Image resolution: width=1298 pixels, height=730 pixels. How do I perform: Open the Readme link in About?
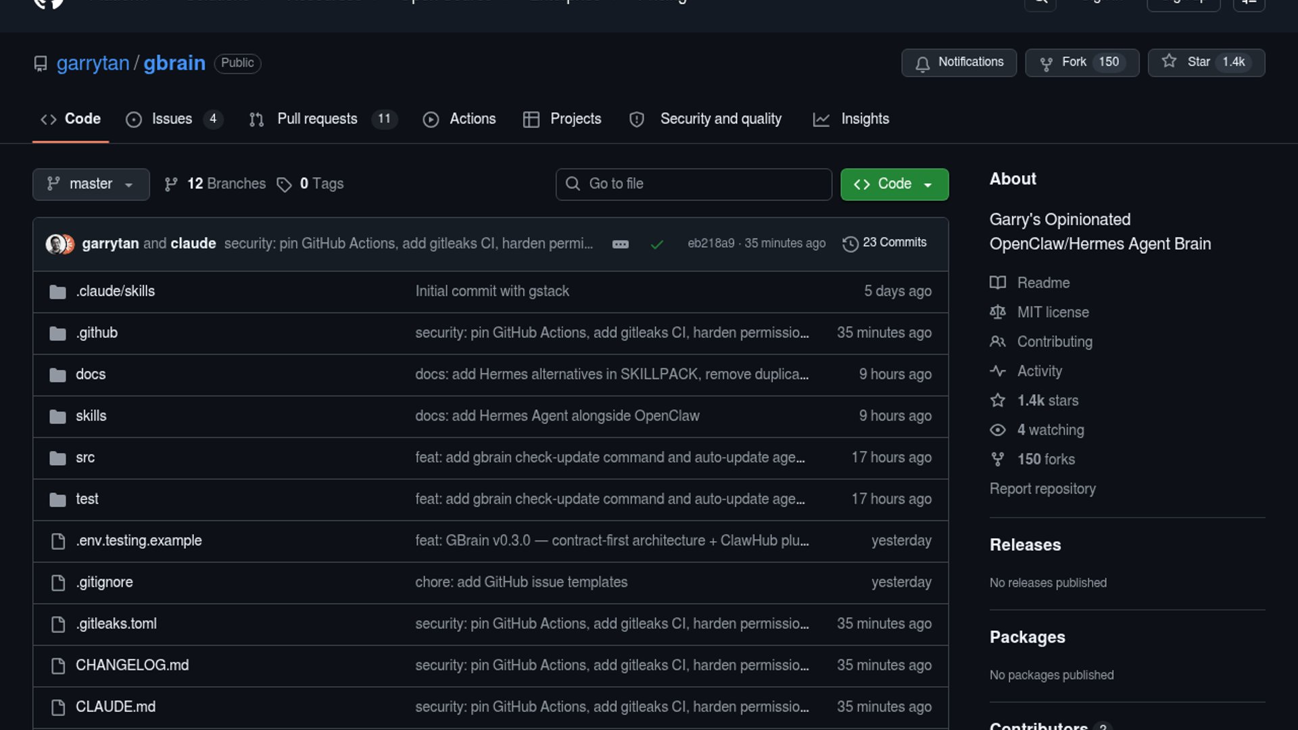pos(1042,283)
